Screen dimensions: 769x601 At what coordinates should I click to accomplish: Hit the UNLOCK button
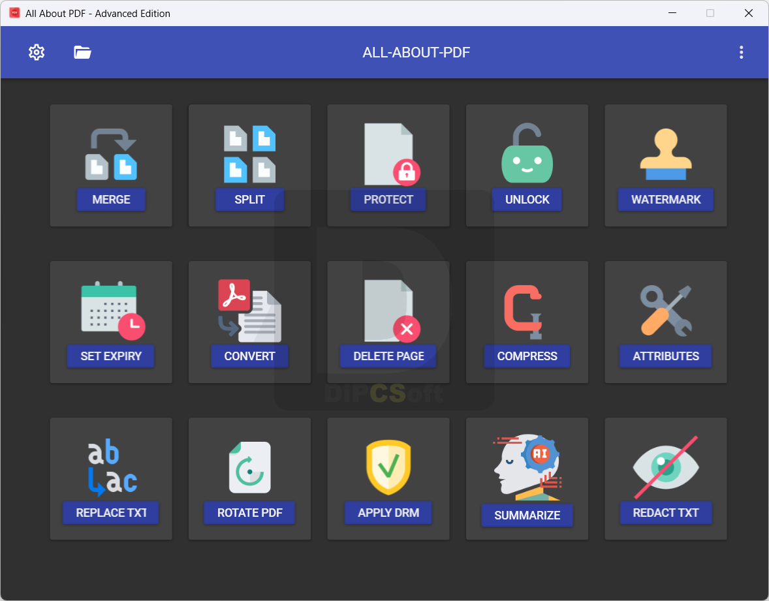click(x=527, y=200)
